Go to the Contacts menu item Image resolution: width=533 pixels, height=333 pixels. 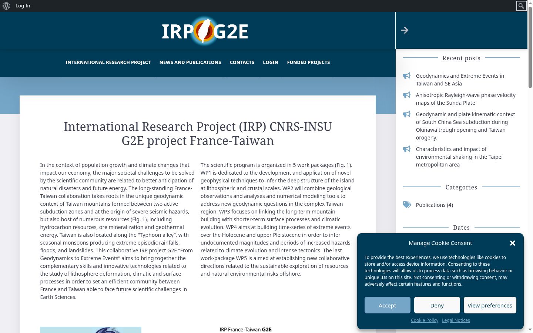[242, 62]
